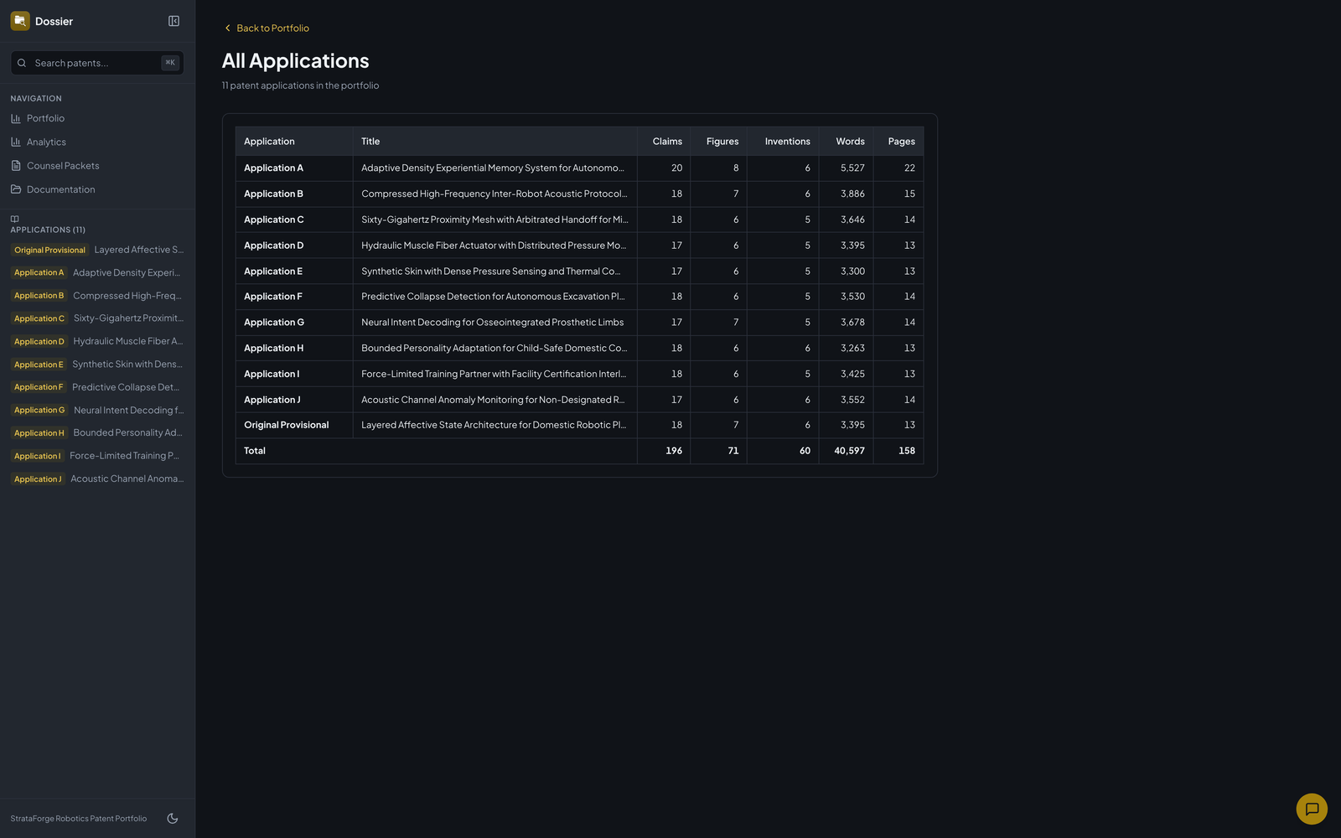This screenshot has height=838, width=1341.
Task: Select Application H in sidebar list
Action: click(x=97, y=432)
